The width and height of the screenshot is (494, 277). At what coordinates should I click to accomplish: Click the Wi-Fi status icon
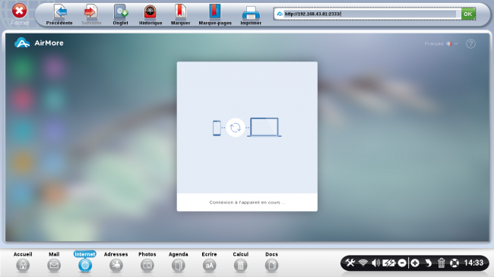[x=363, y=263]
